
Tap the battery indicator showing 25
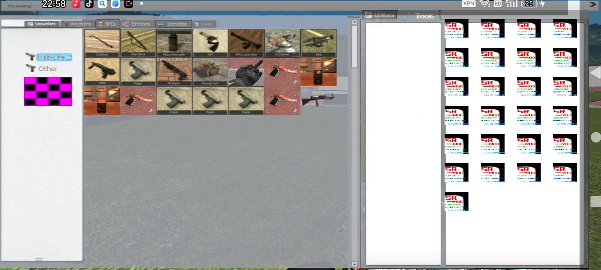[x=529, y=4]
